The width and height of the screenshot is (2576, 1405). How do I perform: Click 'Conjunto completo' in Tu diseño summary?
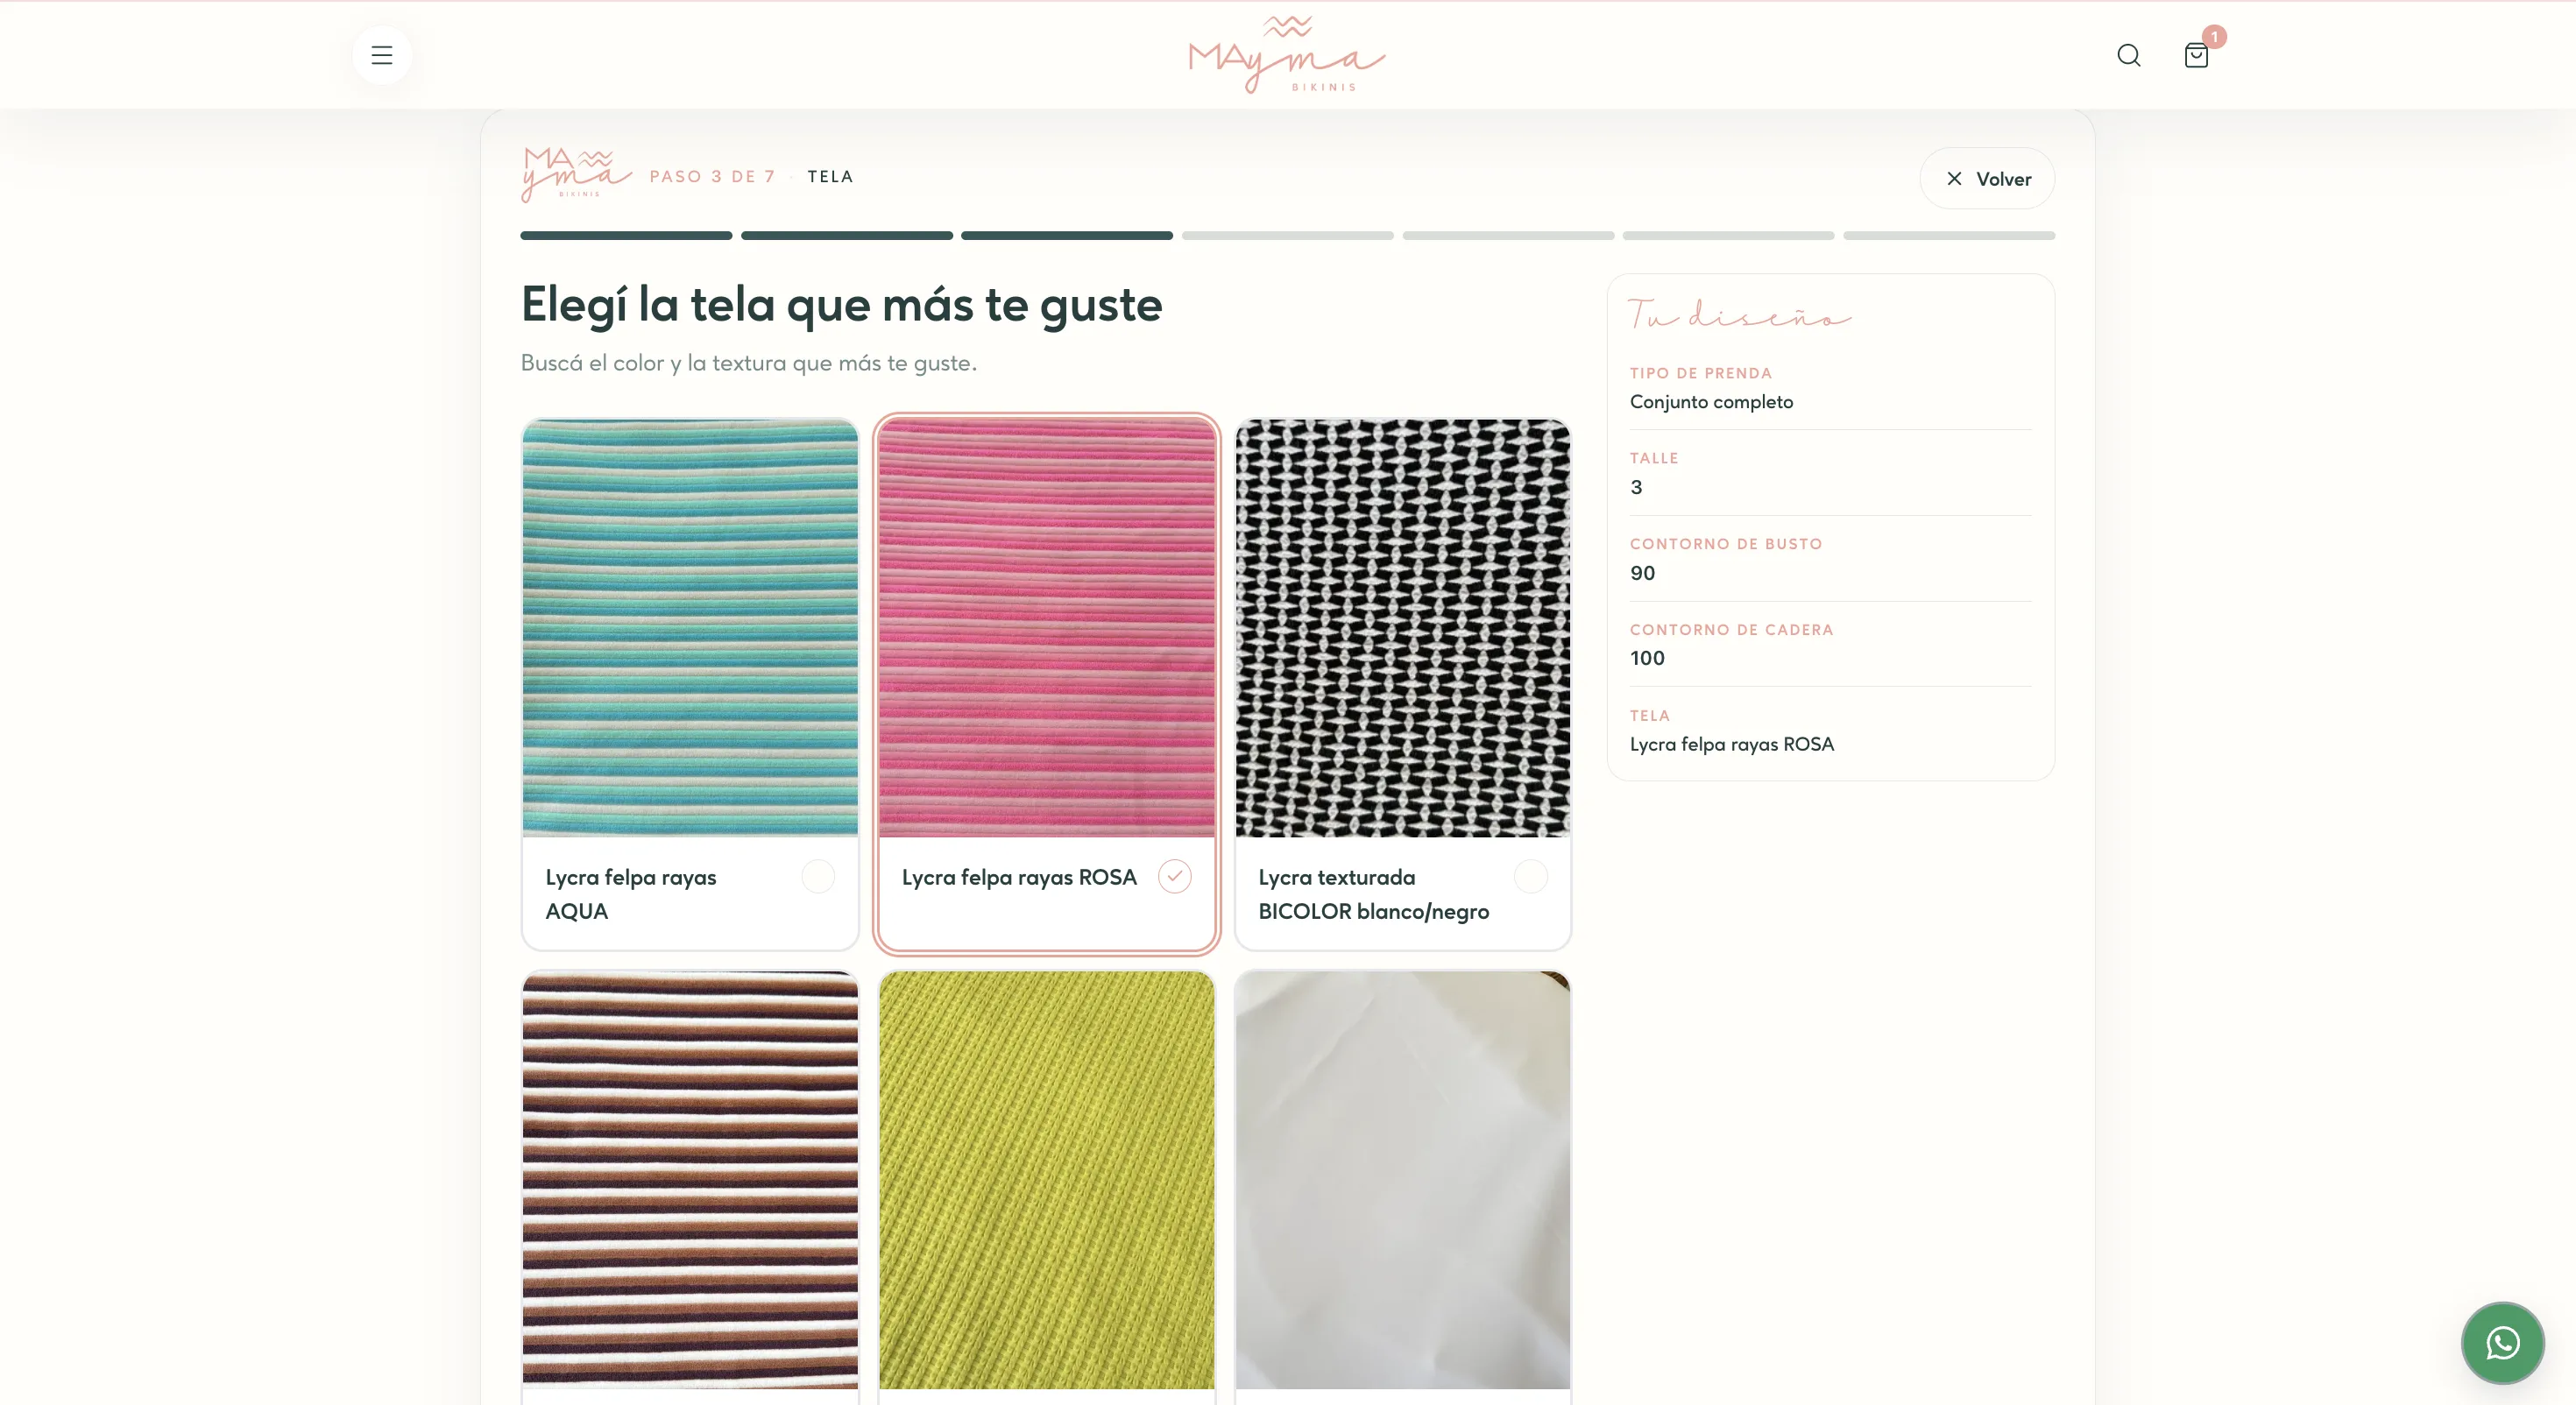click(1711, 402)
